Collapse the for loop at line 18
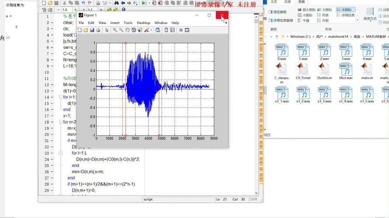Screen dimensions: 389x218 [60, 122]
